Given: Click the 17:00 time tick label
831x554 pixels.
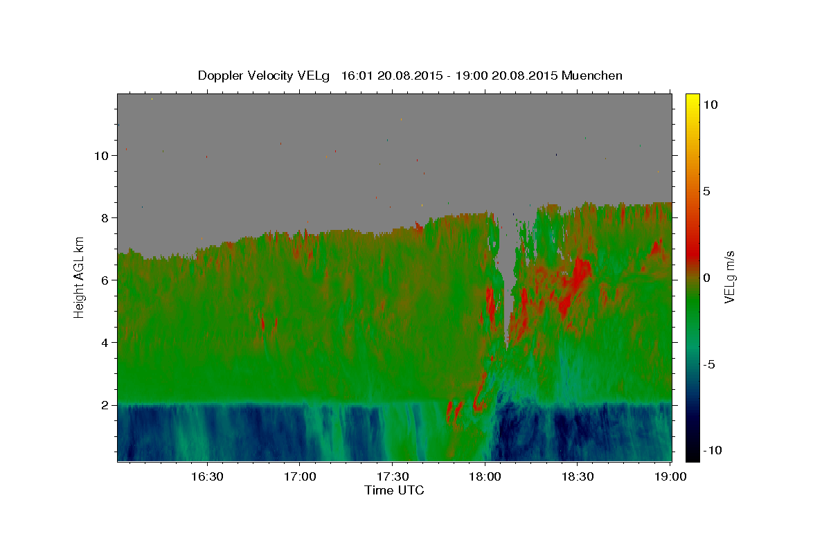Looking at the screenshot, I should coord(300,477).
